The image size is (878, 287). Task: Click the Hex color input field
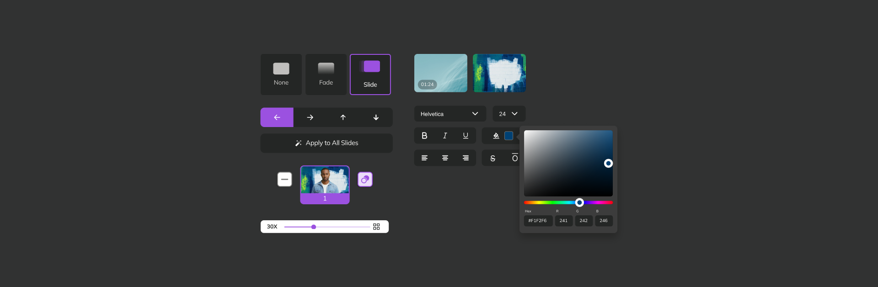click(x=538, y=221)
